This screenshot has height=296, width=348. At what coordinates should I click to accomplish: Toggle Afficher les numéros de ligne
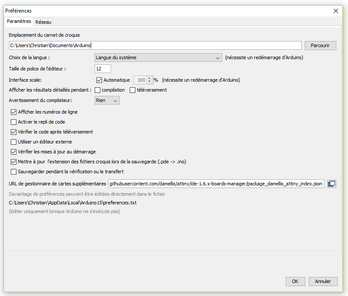(x=13, y=112)
